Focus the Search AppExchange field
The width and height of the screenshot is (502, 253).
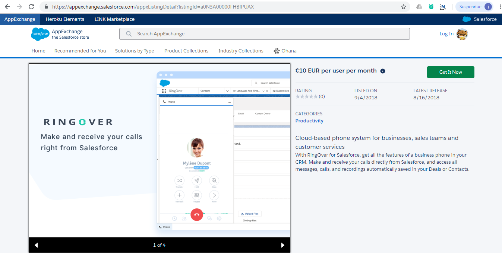(x=265, y=34)
